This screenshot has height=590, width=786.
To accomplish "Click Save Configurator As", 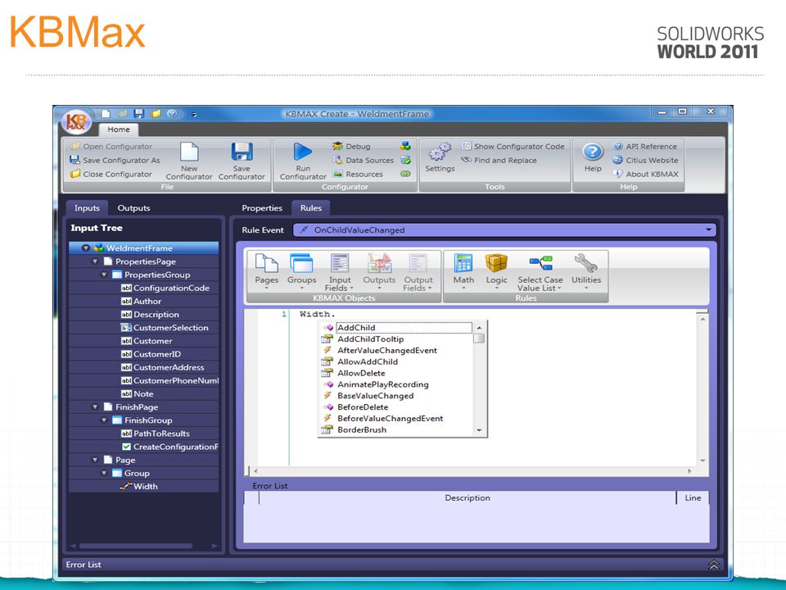I will (115, 161).
